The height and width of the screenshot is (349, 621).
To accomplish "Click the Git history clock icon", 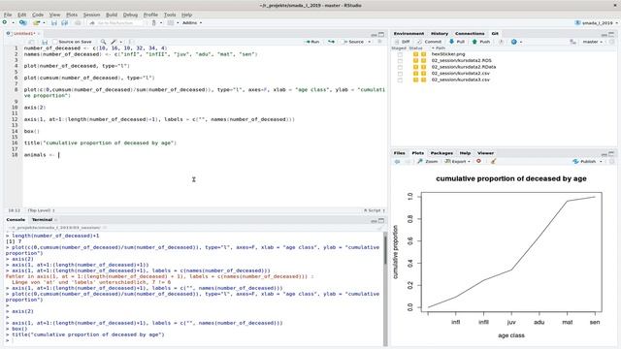I will click(501, 42).
